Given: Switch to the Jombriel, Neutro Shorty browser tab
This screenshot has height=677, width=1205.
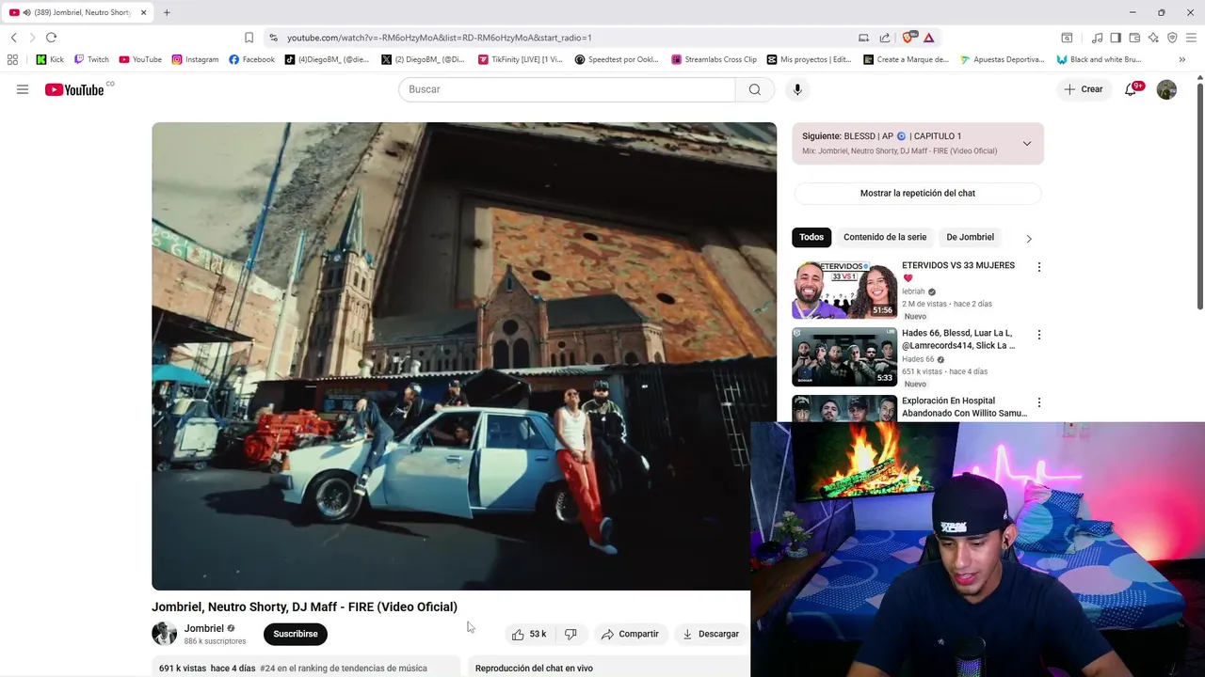Looking at the screenshot, I should (x=75, y=12).
